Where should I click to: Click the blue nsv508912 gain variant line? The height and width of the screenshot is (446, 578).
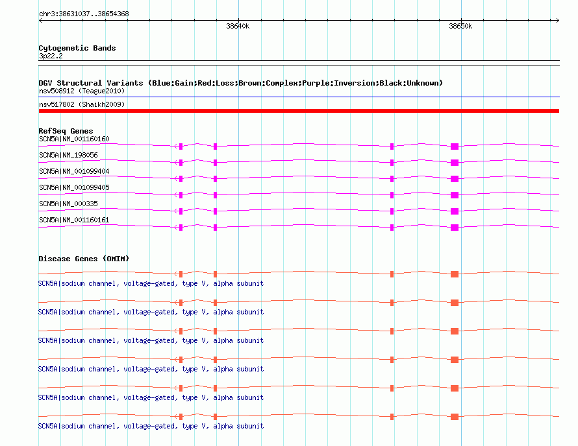pos(299,97)
